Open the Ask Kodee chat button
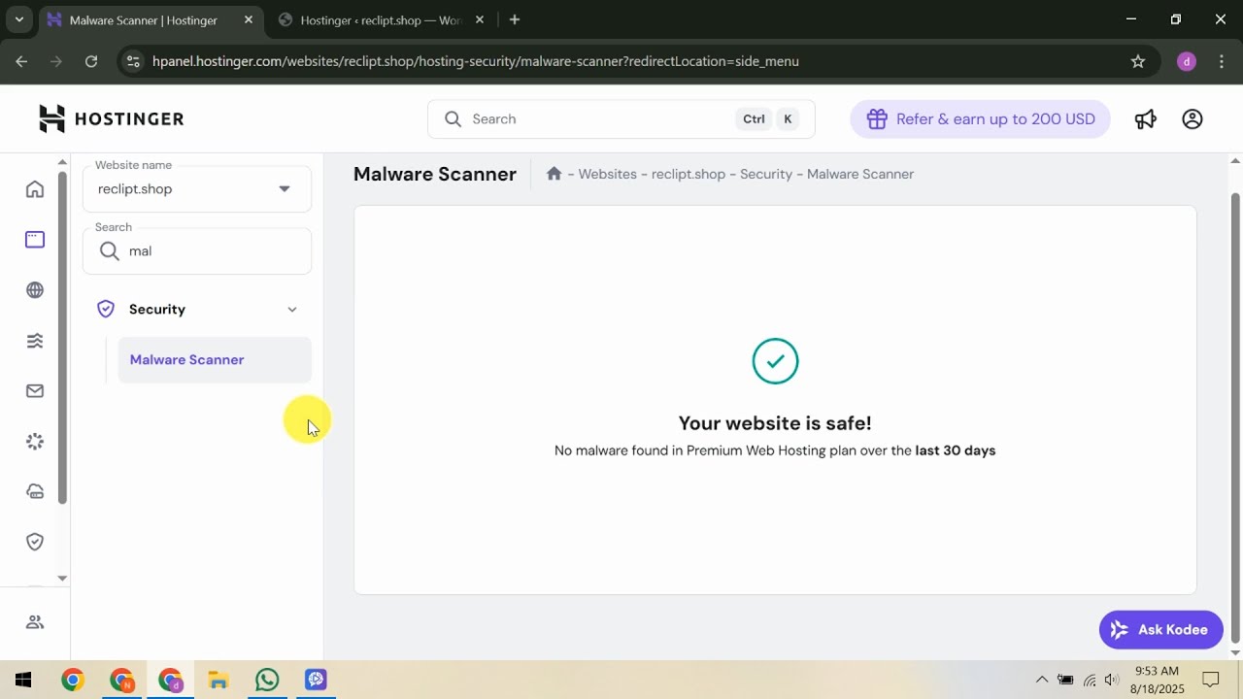This screenshot has width=1243, height=699. pyautogui.click(x=1160, y=630)
